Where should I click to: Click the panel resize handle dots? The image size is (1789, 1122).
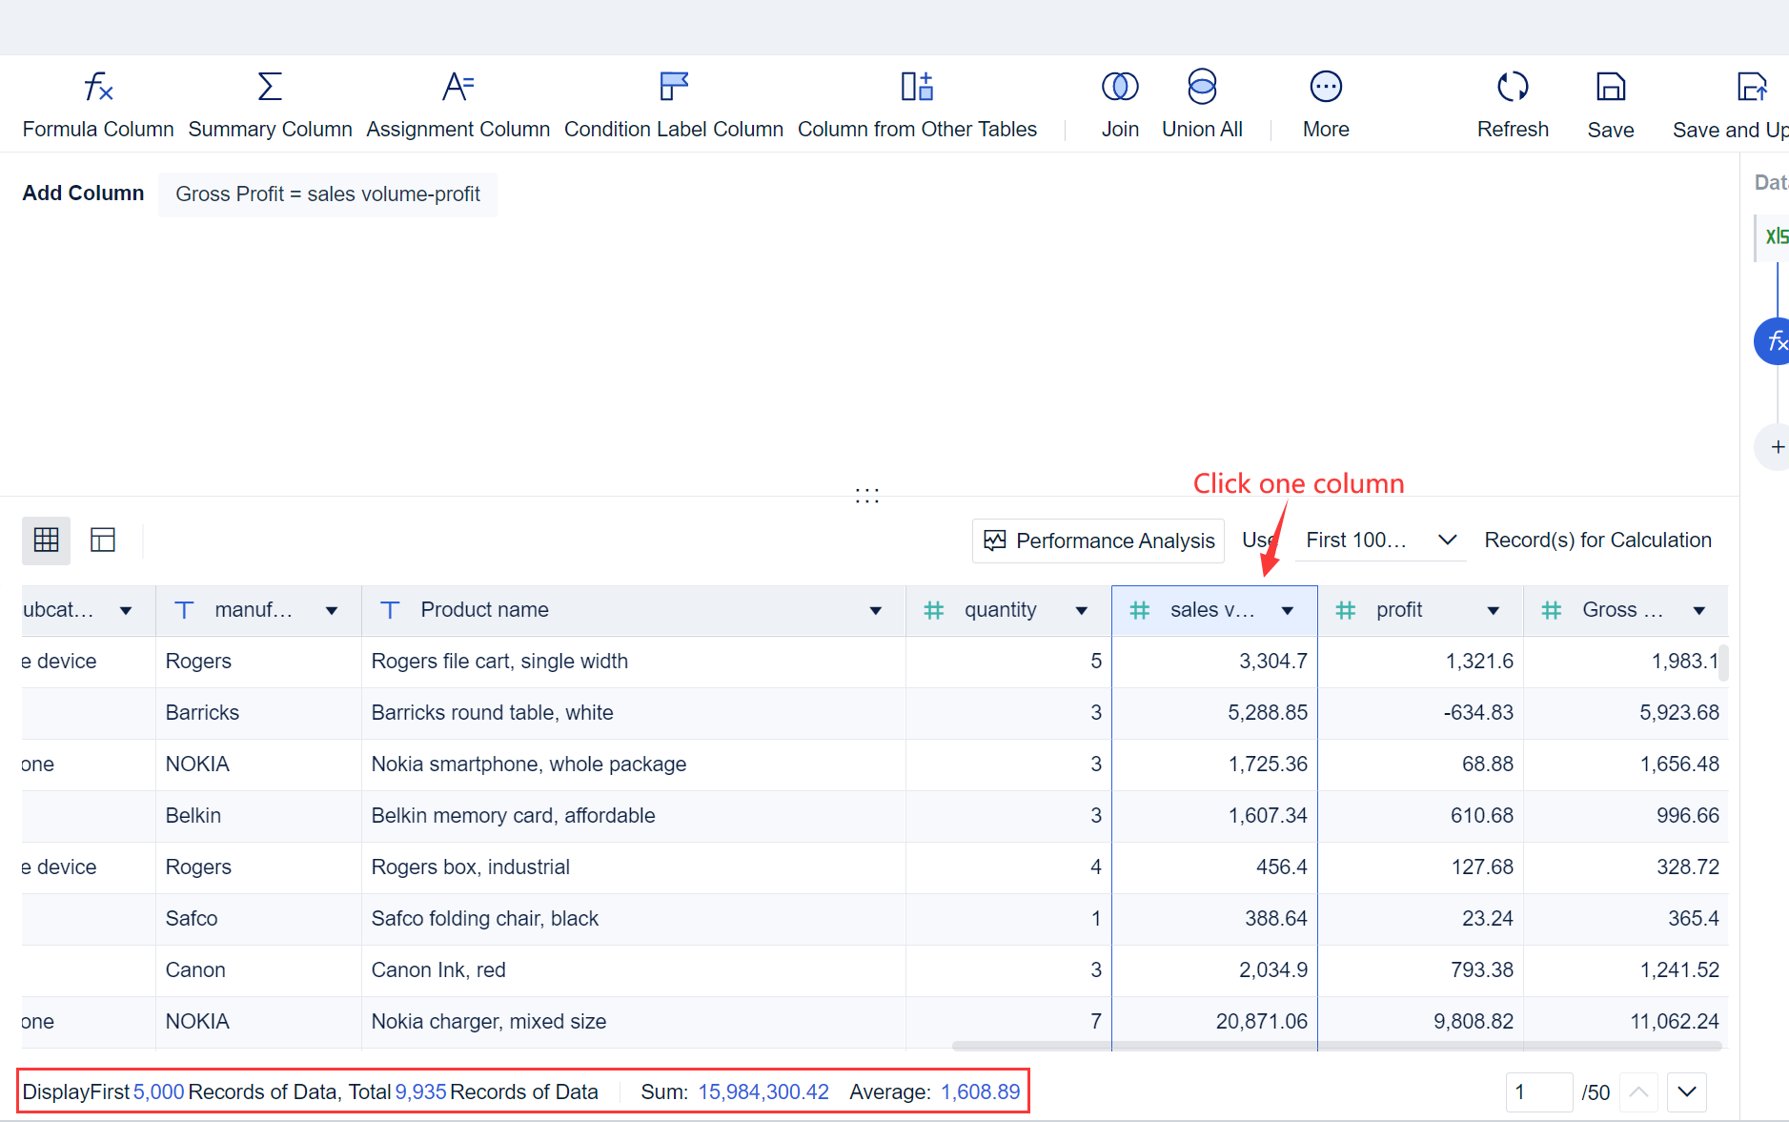[866, 495]
